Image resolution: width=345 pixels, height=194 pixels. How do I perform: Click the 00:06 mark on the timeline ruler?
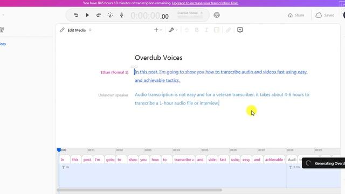pos(233,150)
